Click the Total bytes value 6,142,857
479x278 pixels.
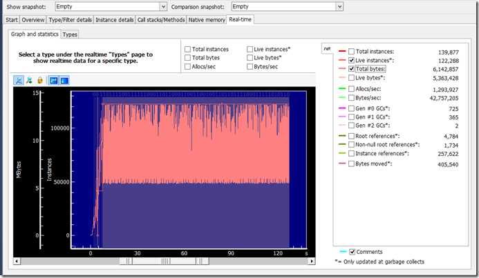[x=446, y=69]
